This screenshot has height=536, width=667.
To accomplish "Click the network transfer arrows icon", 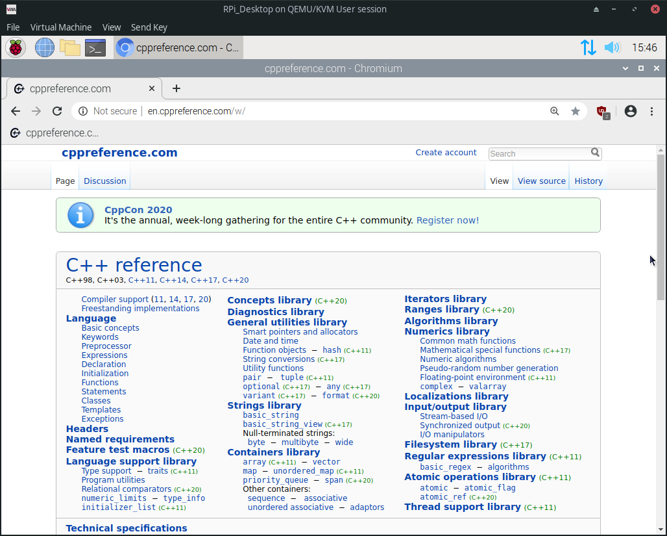I will pyautogui.click(x=588, y=47).
